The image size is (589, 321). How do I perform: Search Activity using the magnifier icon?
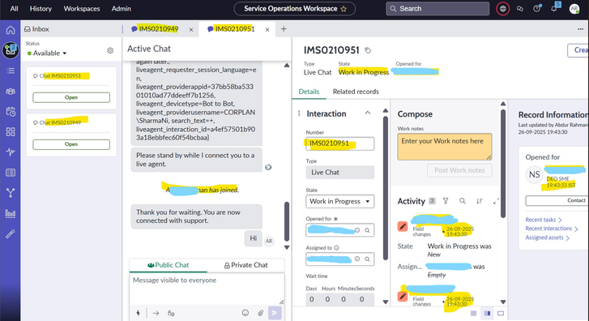[x=463, y=201]
